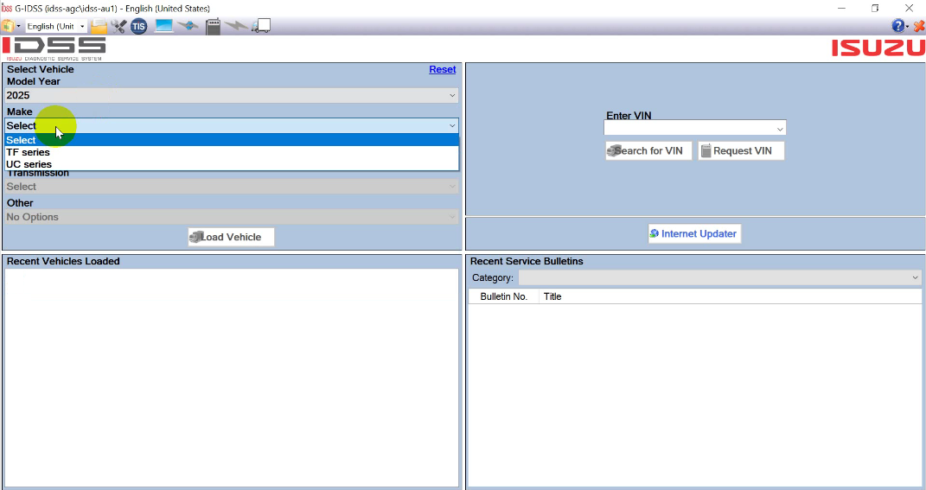Click the blue sync arrows toolbar icon

[188, 26]
